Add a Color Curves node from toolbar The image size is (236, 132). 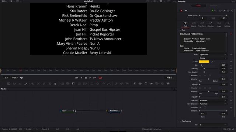pos(38,84)
